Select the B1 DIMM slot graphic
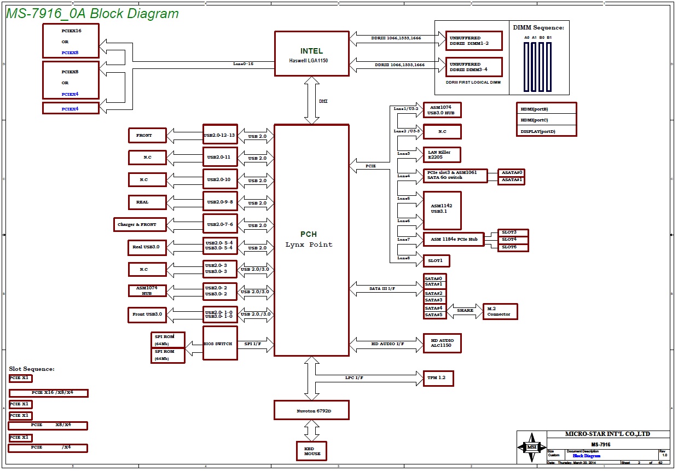Image resolution: width=678 pixels, height=471 pixels. coord(549,66)
